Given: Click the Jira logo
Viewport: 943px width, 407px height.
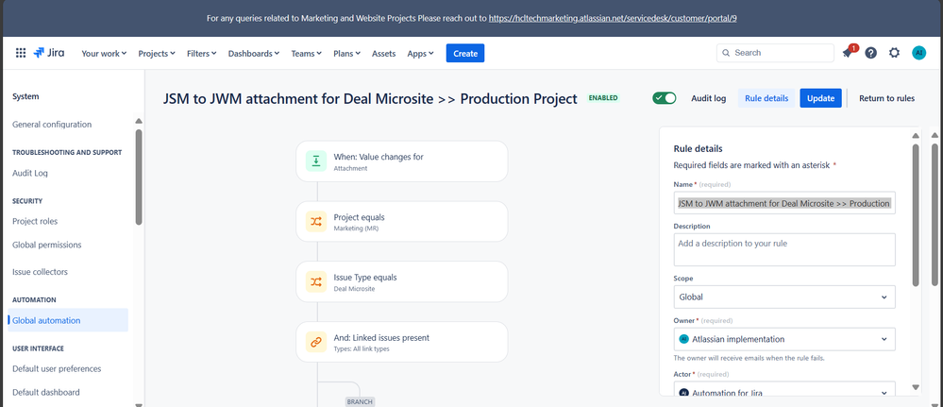Looking at the screenshot, I should pyautogui.click(x=49, y=53).
